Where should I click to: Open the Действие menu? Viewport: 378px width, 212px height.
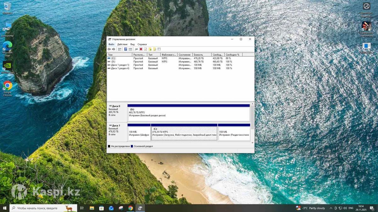pyautogui.click(x=122, y=44)
